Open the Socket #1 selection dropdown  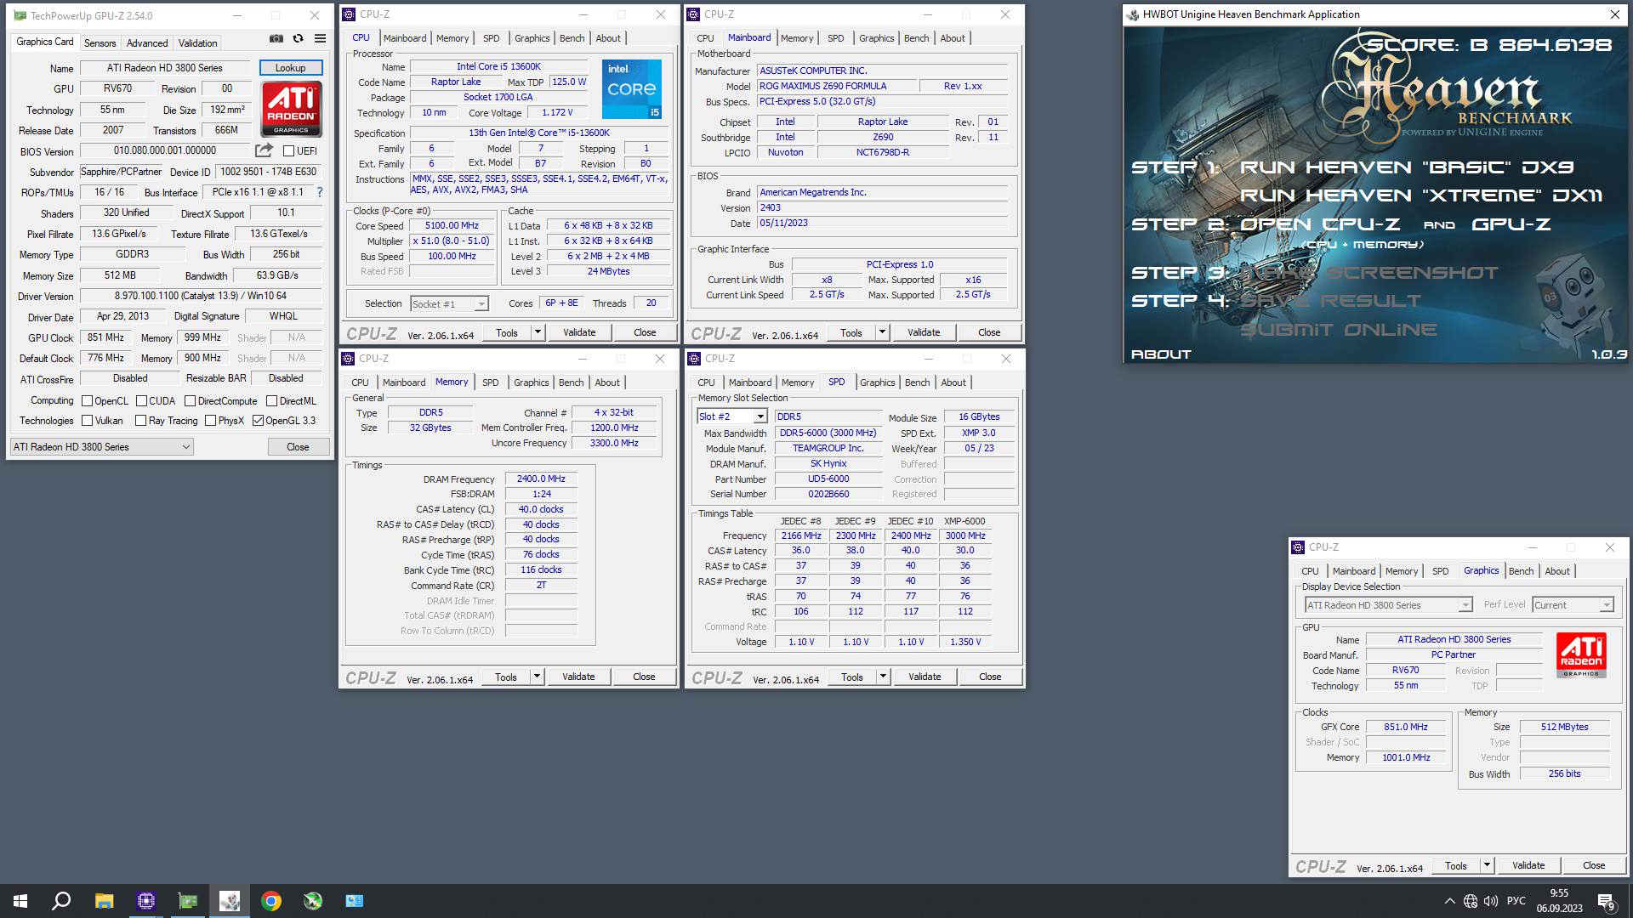coord(449,304)
